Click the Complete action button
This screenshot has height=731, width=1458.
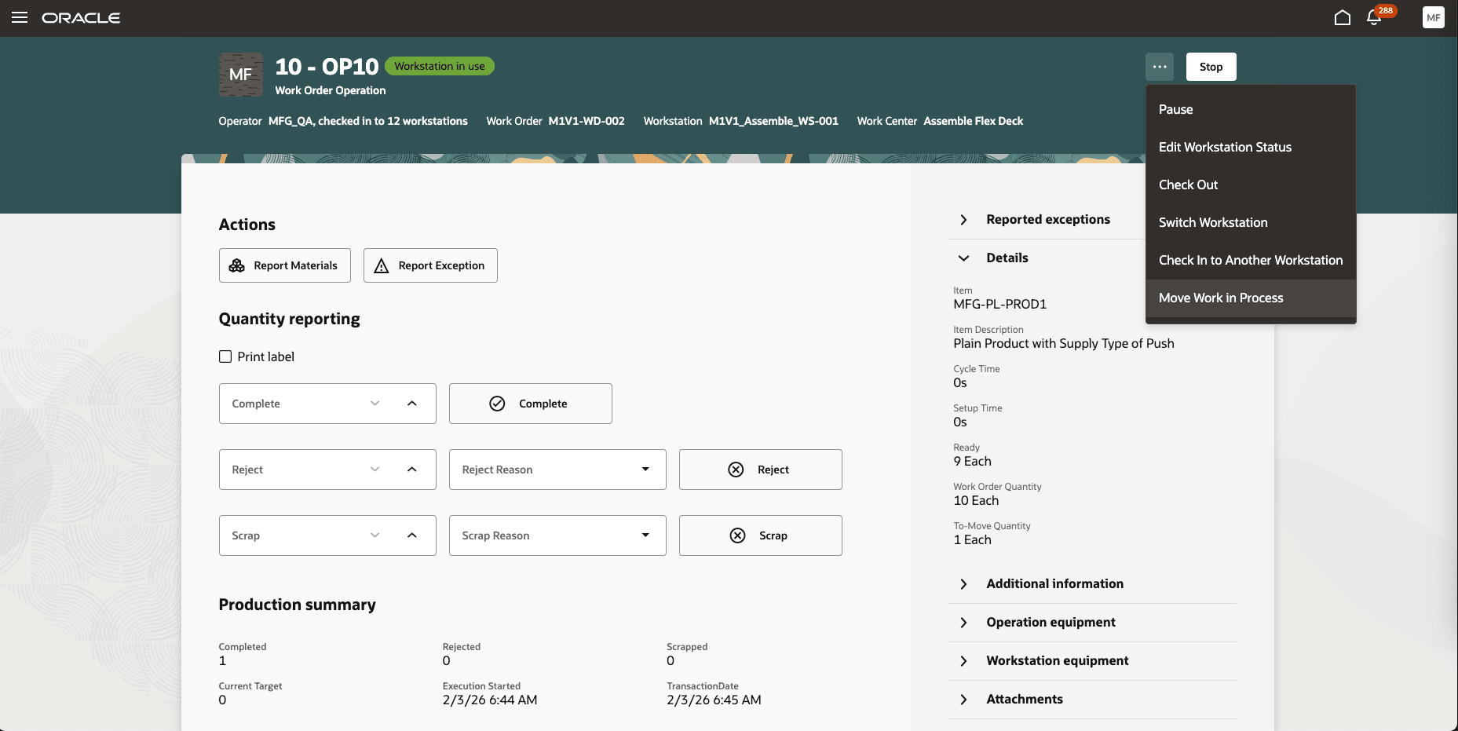tap(531, 404)
